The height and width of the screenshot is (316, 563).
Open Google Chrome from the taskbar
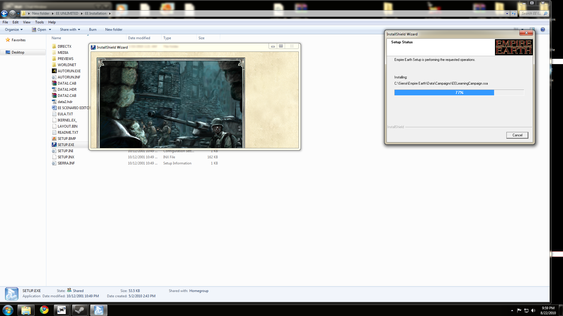click(x=44, y=310)
